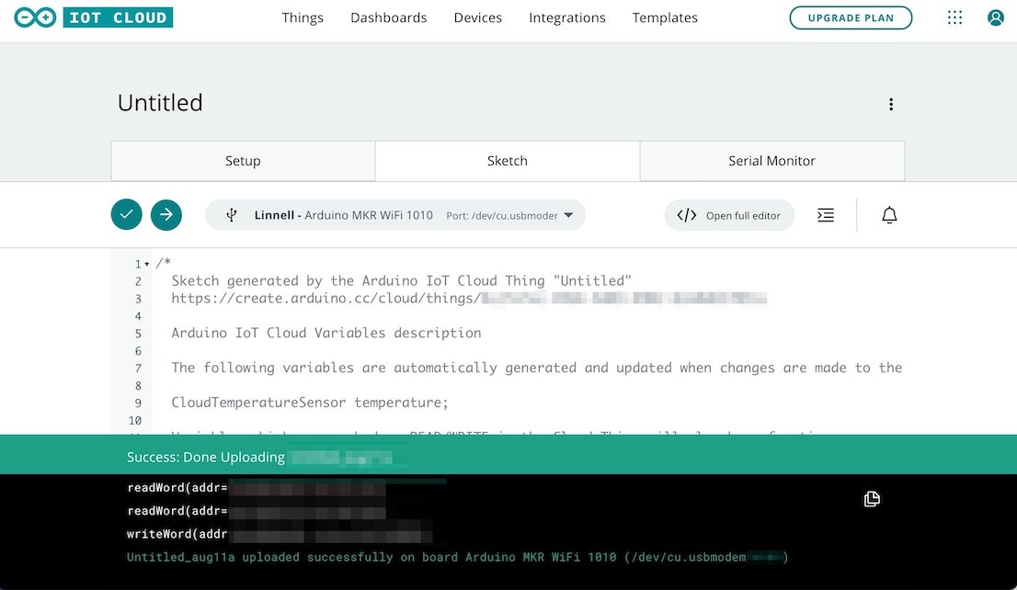This screenshot has height=590, width=1017.
Task: Auto-format code with the indent icon
Action: tap(826, 215)
